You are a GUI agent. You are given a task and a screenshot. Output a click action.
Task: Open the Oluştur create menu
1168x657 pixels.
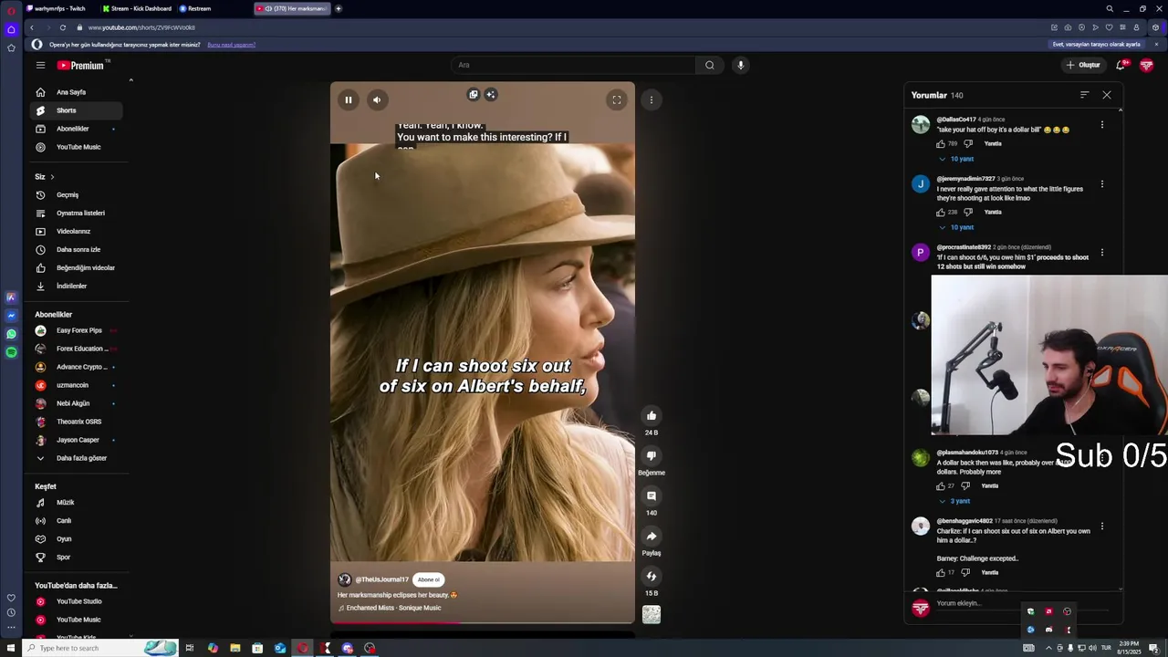1083,65
